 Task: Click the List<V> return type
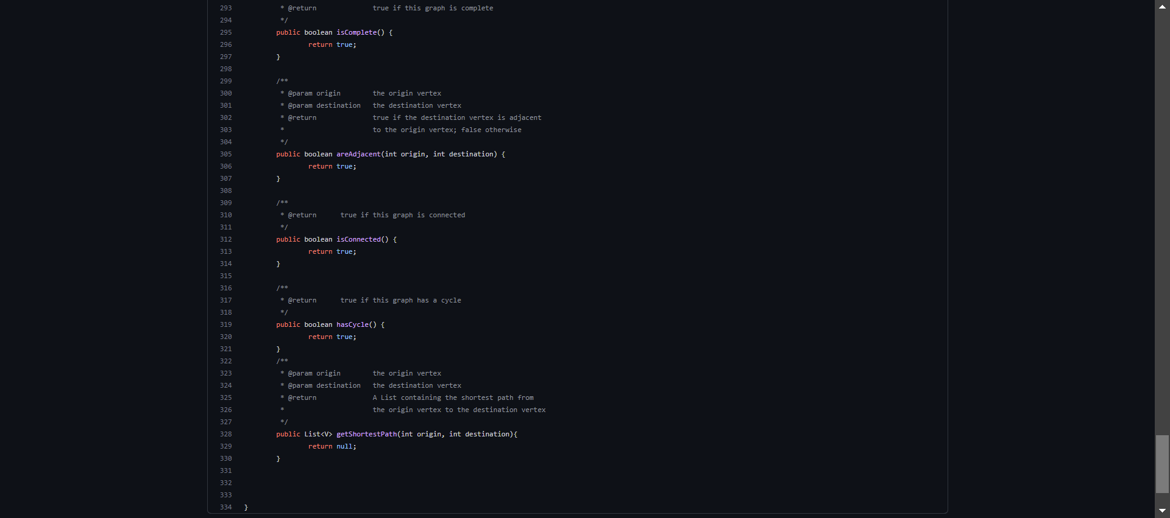tap(318, 434)
